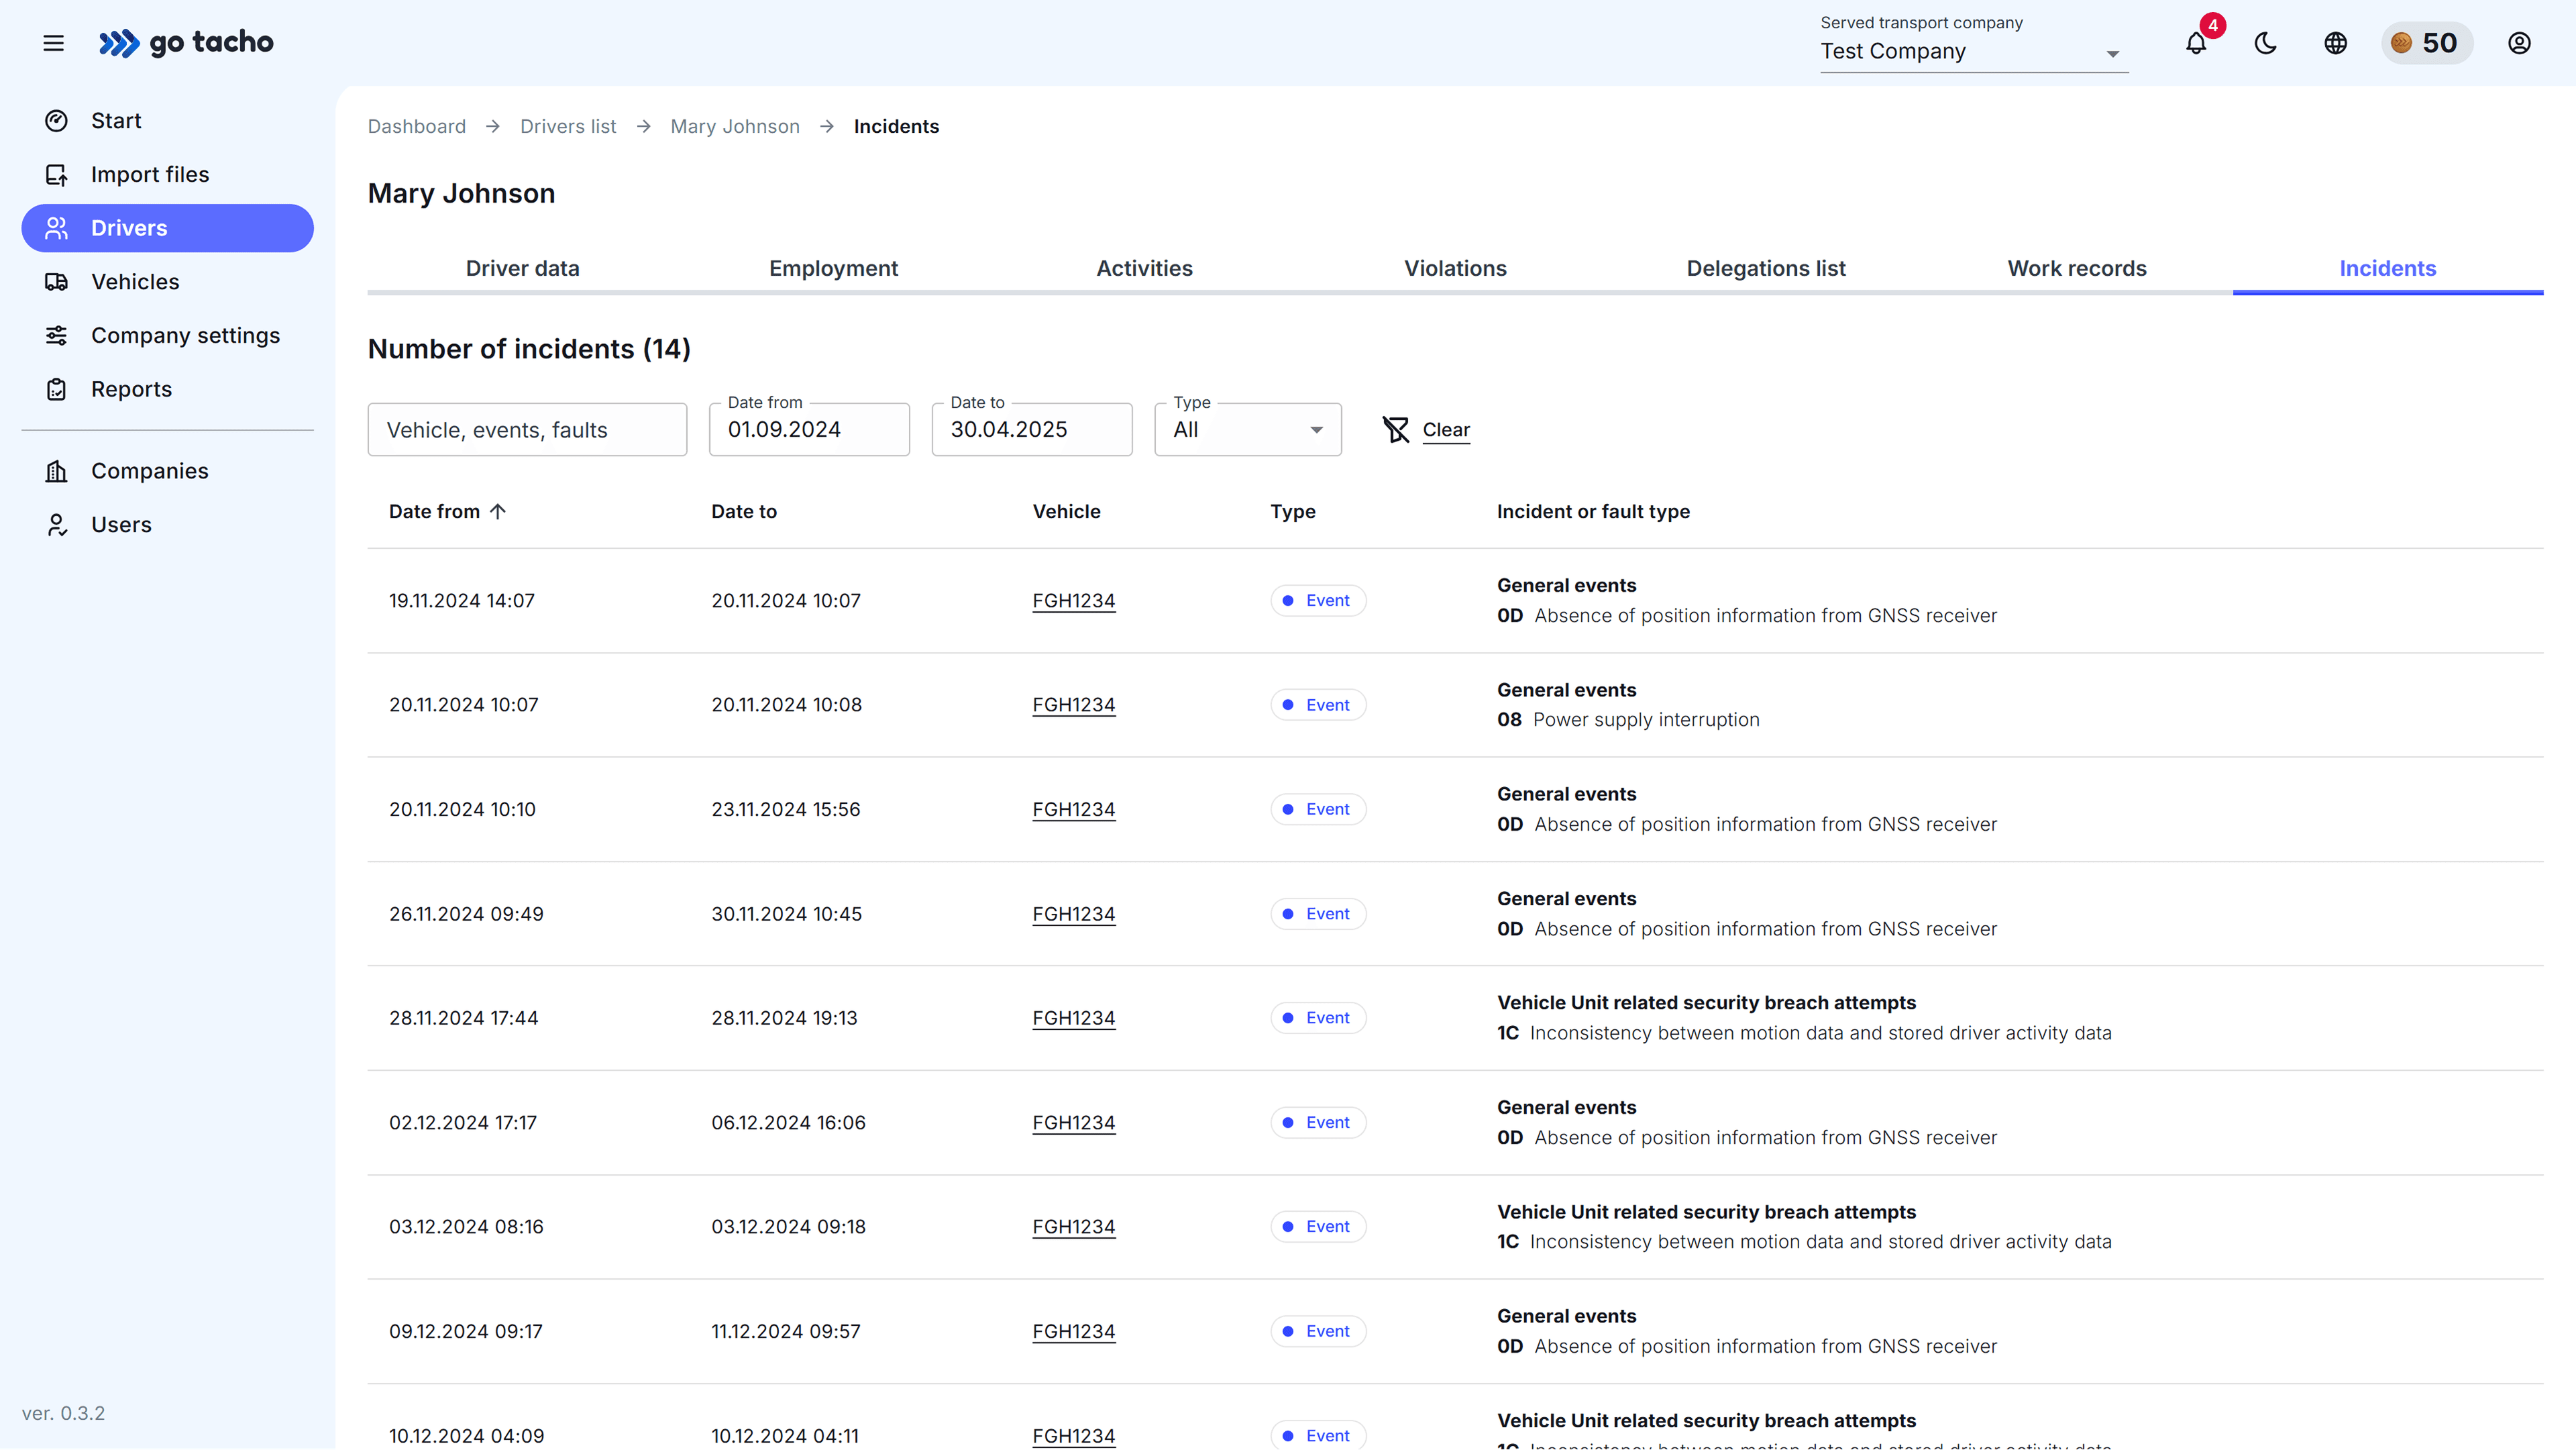Click the date 30.11.2024 10:45
The image size is (2576, 1450).
tap(787, 914)
